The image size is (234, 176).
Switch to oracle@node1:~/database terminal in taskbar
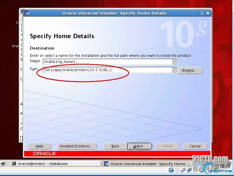[x=55, y=163]
